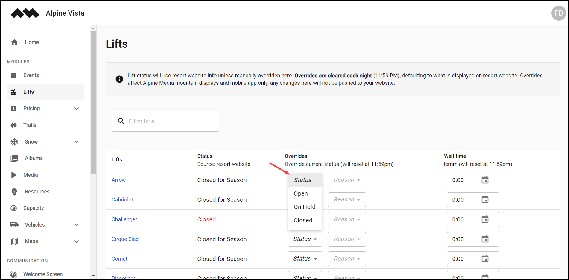Click the Snow snowflake icon

(x=14, y=142)
